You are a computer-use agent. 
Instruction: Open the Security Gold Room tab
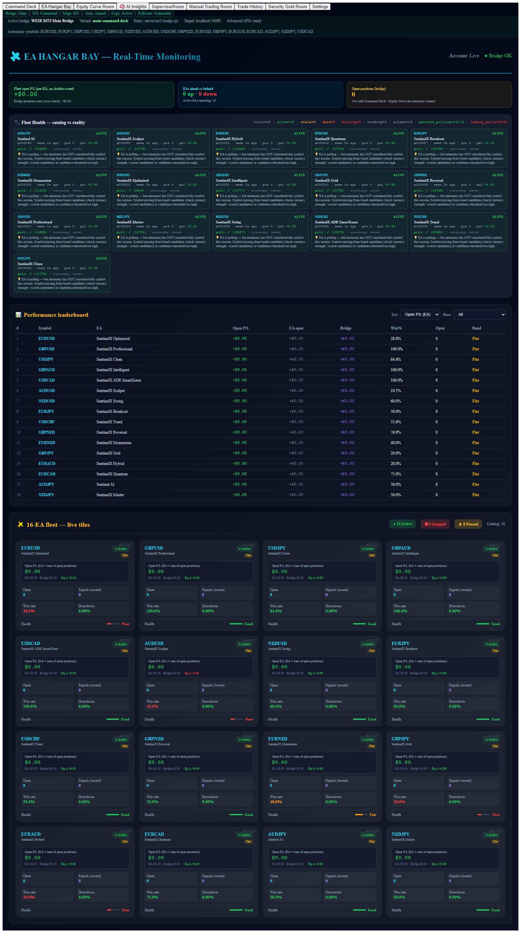(x=288, y=7)
